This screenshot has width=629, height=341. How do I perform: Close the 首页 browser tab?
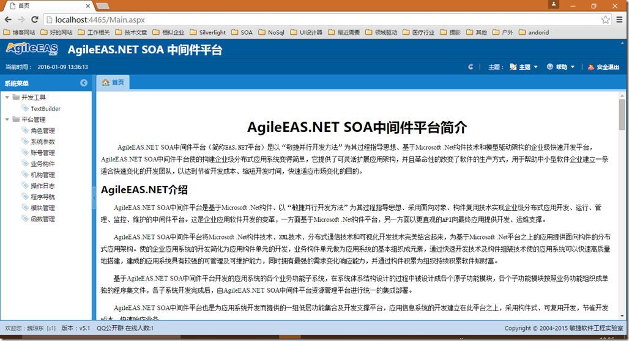point(88,6)
